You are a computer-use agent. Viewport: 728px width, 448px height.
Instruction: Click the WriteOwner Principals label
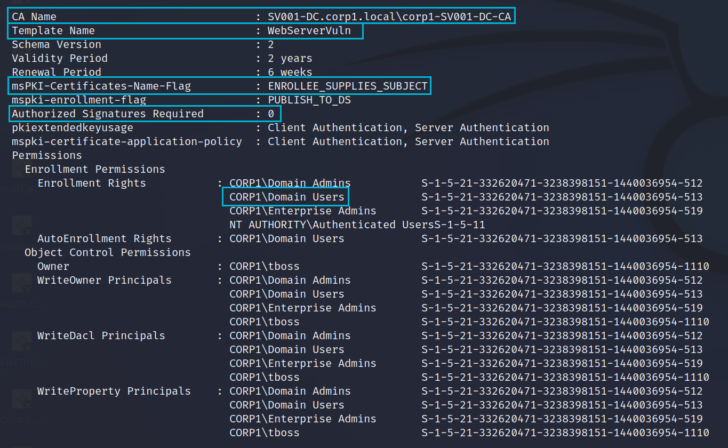click(105, 280)
